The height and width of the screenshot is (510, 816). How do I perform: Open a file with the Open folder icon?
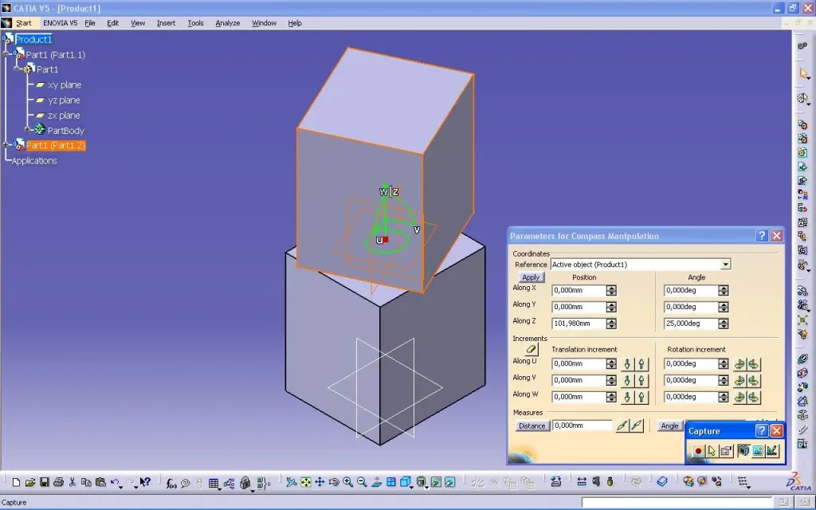[30, 482]
